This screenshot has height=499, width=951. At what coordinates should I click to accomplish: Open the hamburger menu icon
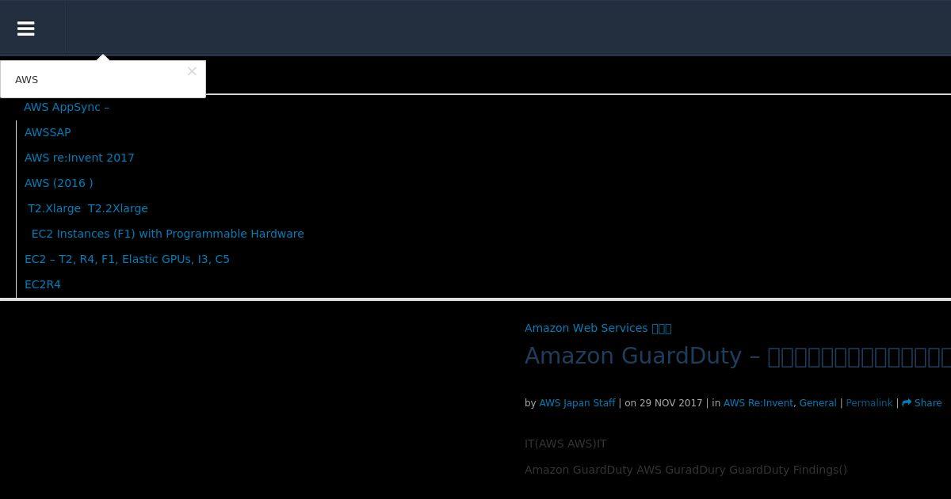25,29
